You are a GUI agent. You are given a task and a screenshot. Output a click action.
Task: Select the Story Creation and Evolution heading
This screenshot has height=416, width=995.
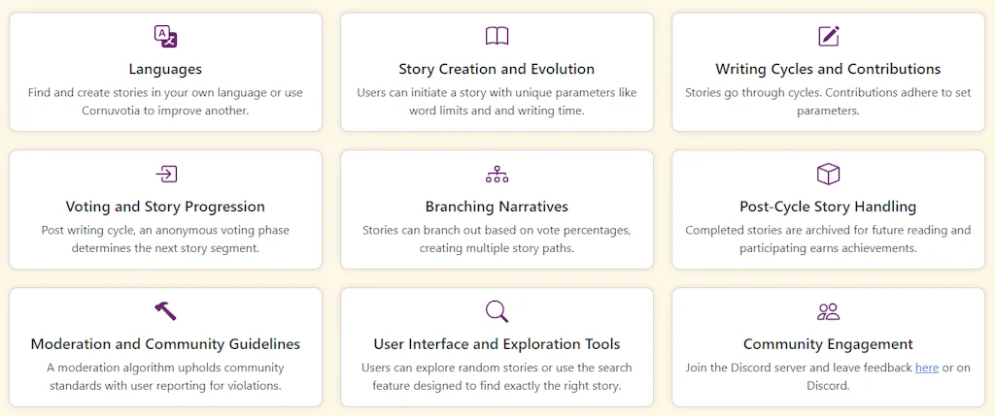click(x=497, y=70)
